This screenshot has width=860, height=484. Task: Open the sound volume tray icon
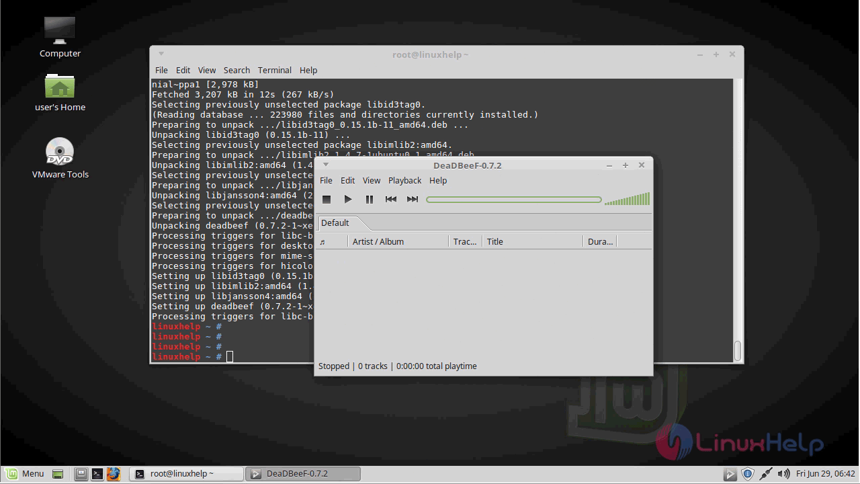(783, 474)
